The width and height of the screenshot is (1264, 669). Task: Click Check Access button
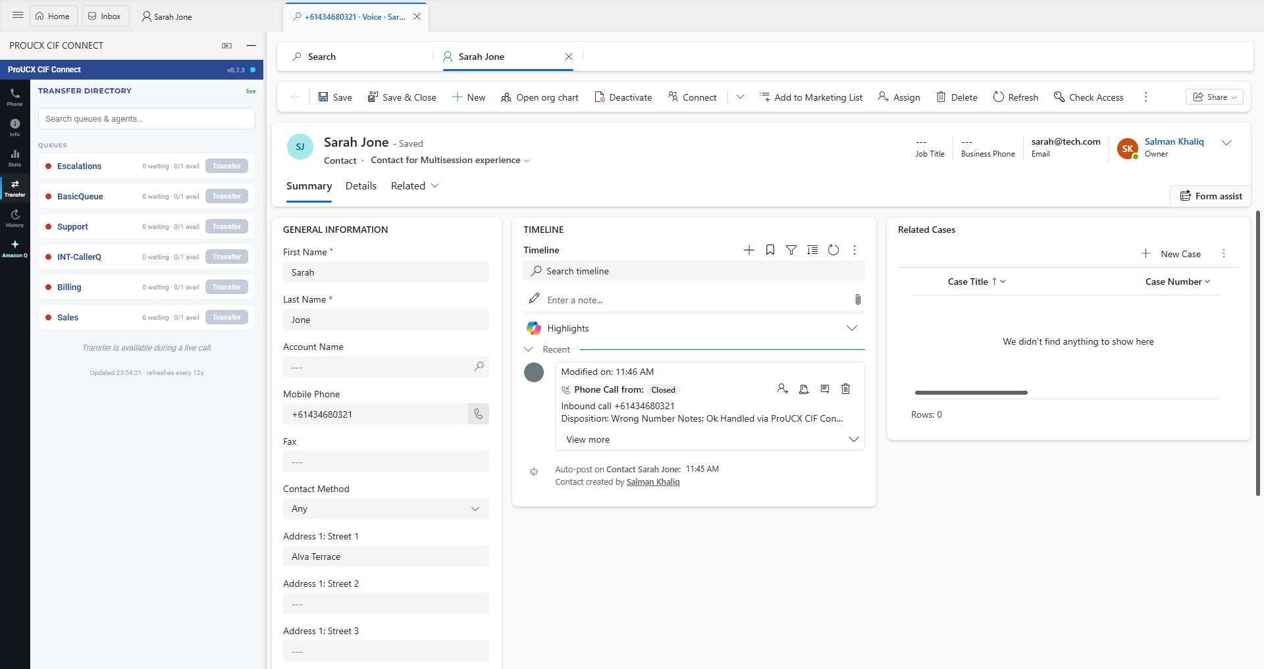click(1088, 97)
